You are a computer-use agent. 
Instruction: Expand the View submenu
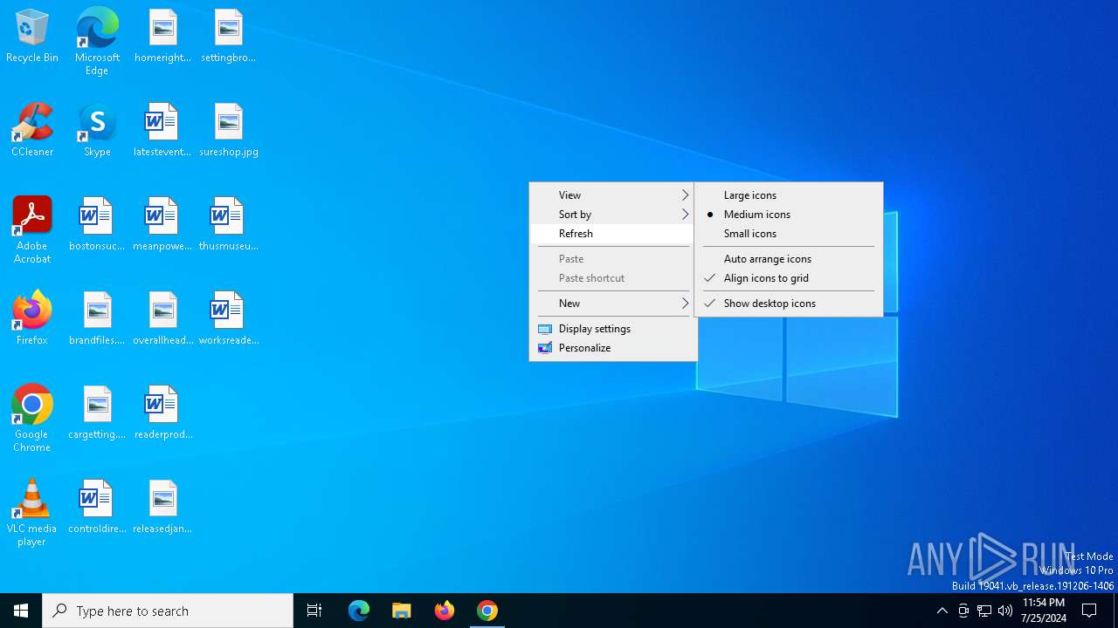pos(613,195)
